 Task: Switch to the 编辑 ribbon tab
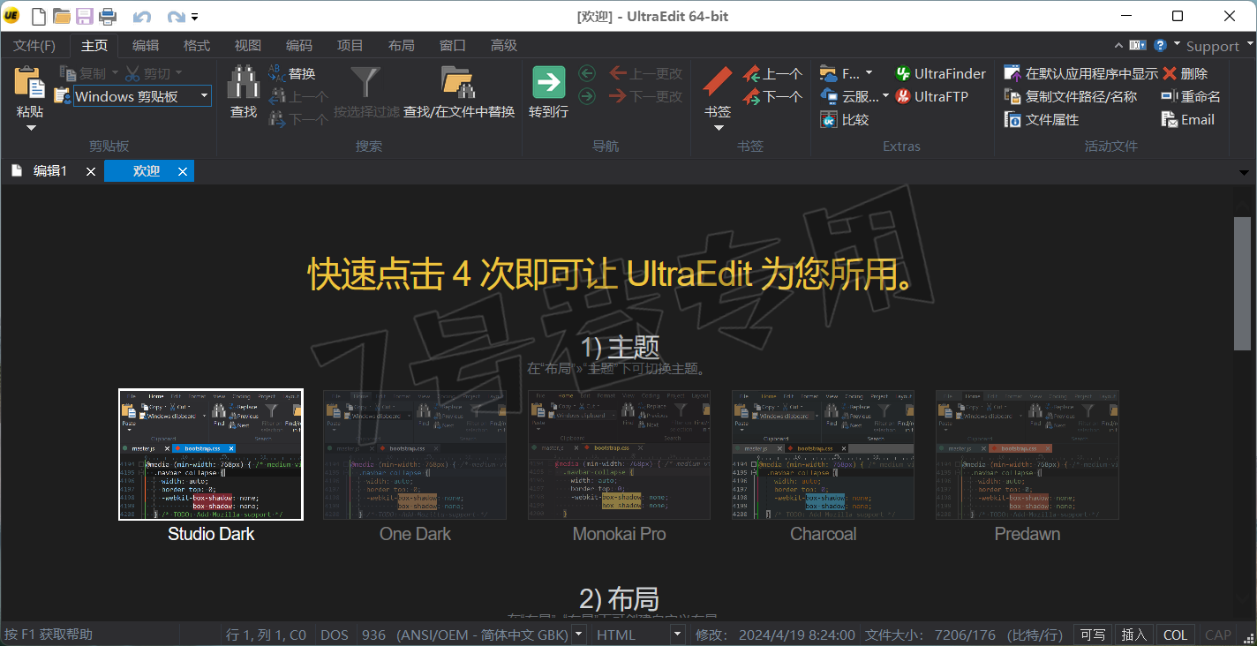click(146, 45)
